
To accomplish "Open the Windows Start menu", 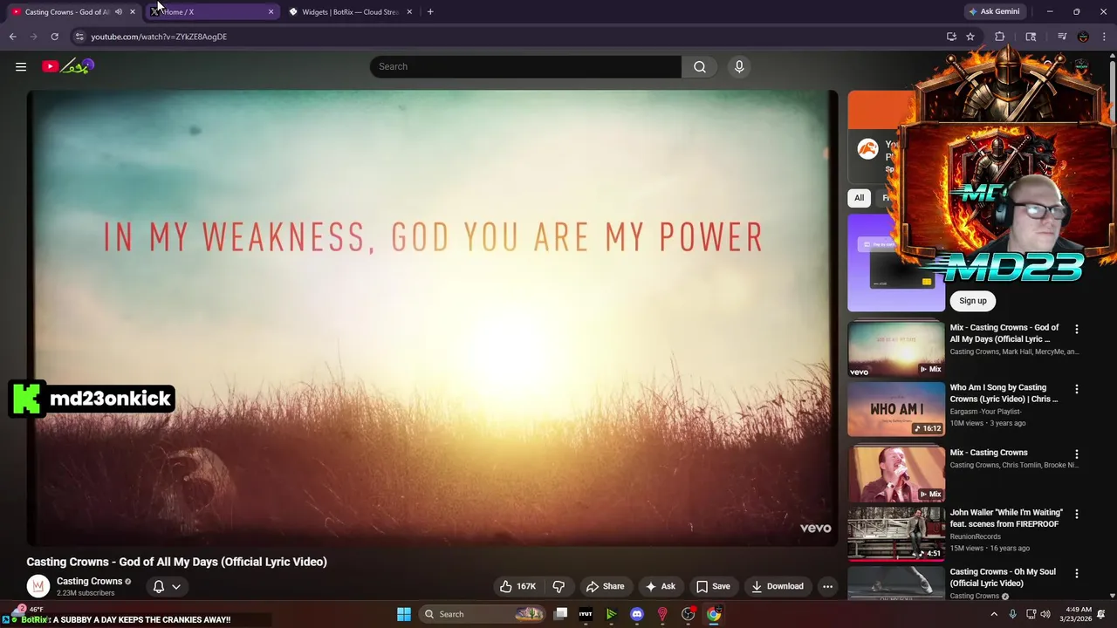I will (403, 614).
